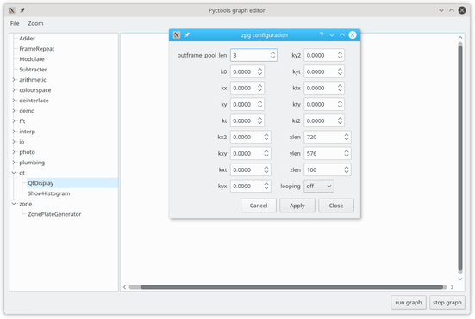Click the X11 icon in the main title bar
Image resolution: width=475 pixels, height=319 pixels.
[x=12, y=10]
